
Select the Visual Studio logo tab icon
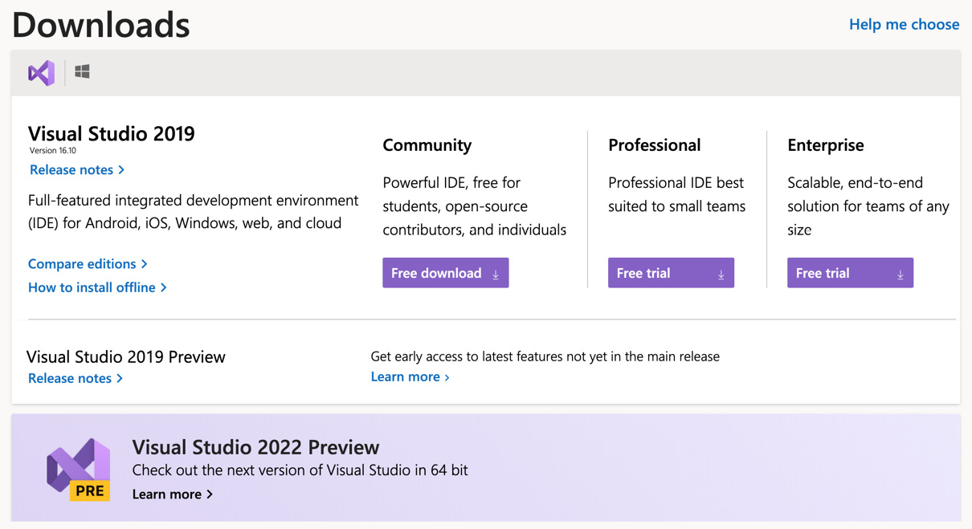tap(41, 73)
